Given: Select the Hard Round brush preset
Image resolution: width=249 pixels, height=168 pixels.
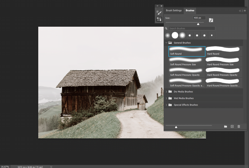Looking at the screenshot, I should coord(223,51).
